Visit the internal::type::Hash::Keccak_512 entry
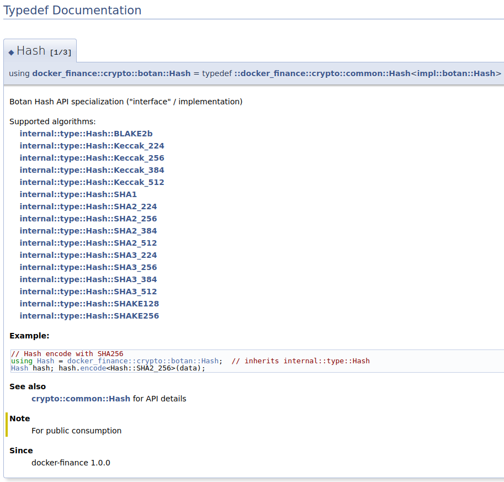The image size is (504, 482). 92,182
